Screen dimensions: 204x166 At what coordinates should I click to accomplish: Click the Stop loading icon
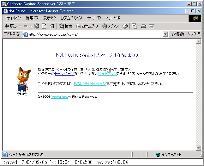click(x=37, y=26)
